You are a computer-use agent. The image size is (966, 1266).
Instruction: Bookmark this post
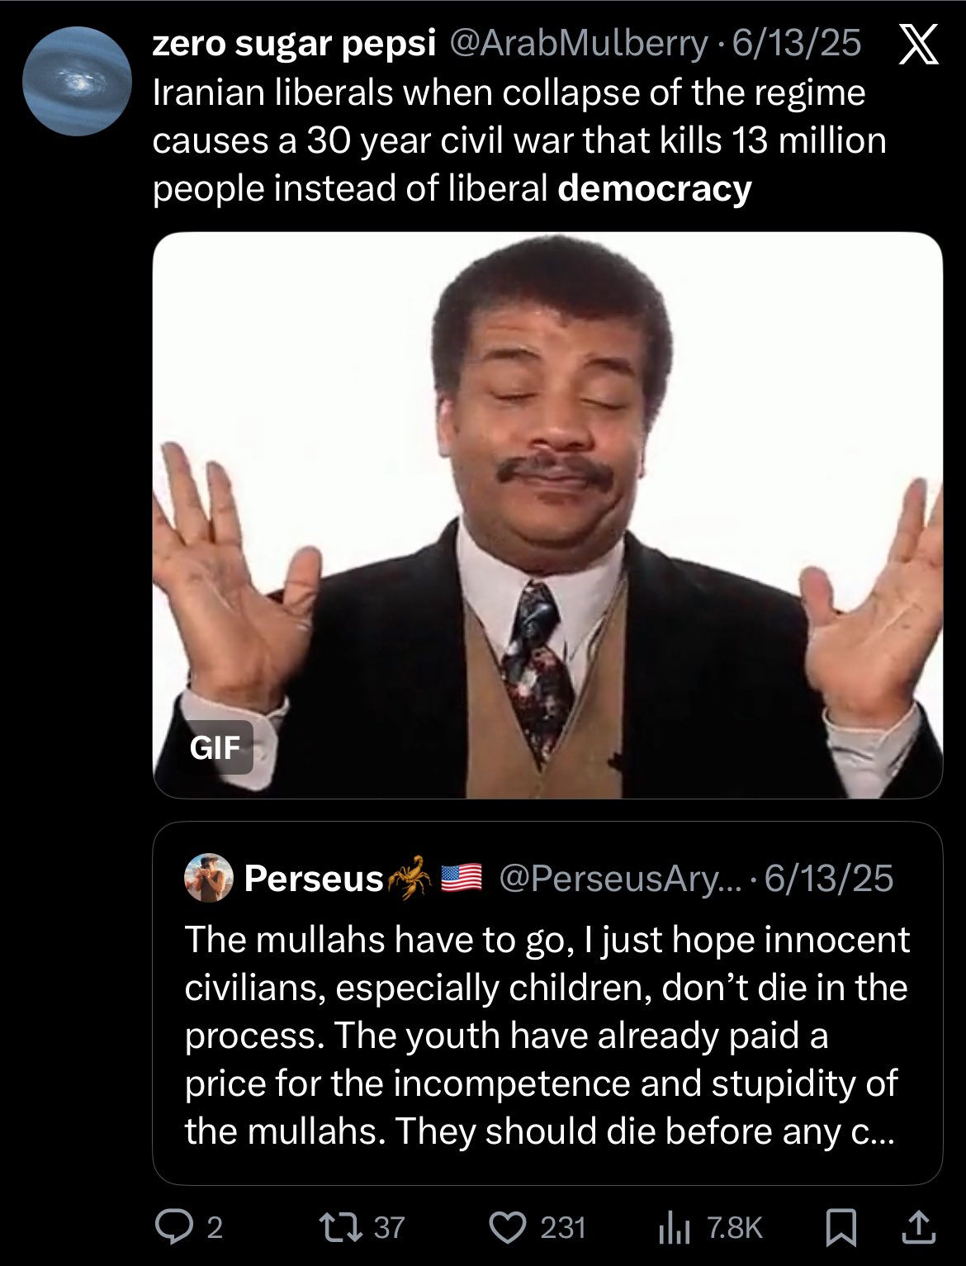coord(841,1228)
